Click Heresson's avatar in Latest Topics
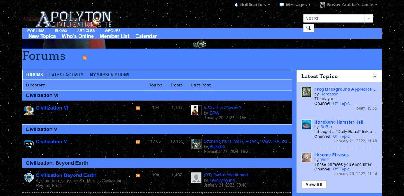This screenshot has width=404, height=196. point(306,92)
